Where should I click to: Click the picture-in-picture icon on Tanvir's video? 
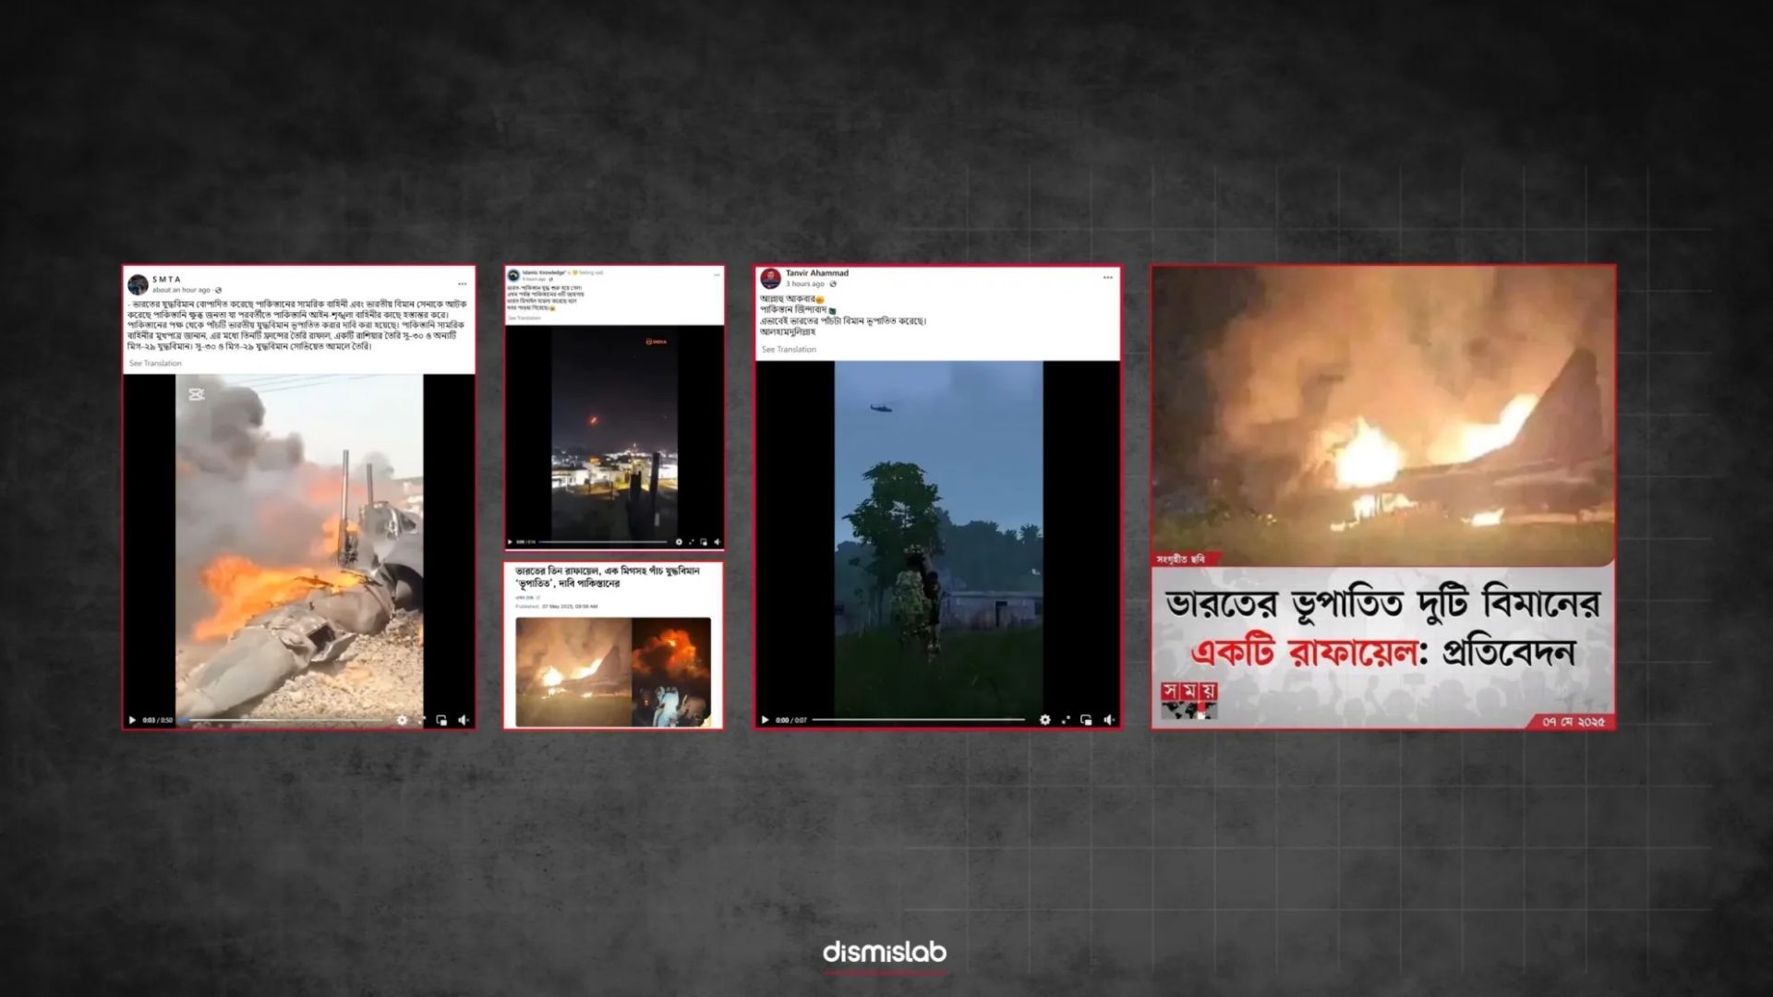(x=1086, y=720)
